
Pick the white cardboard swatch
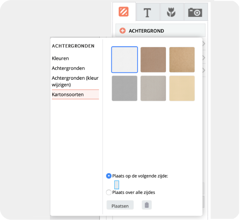click(x=124, y=59)
